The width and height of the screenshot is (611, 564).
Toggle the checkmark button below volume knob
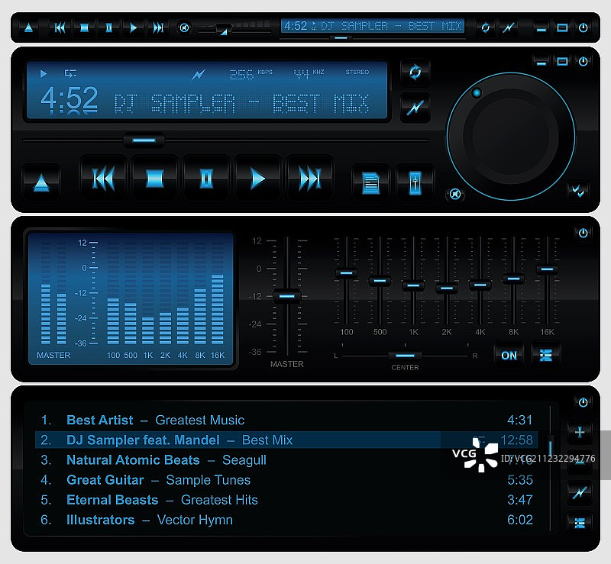pyautogui.click(x=578, y=191)
